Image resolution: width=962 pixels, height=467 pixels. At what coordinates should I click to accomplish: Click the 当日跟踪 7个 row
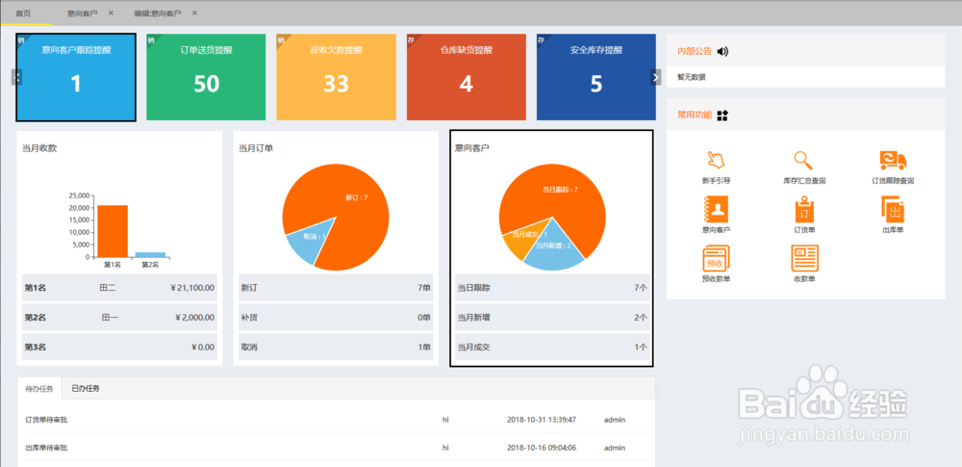552,288
